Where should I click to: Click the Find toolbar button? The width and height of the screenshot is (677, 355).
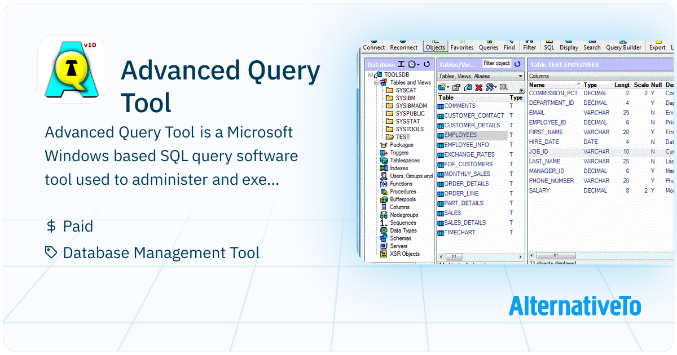click(x=509, y=47)
